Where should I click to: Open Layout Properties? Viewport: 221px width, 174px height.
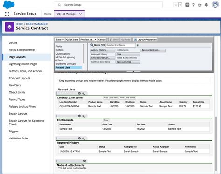[x=145, y=40]
